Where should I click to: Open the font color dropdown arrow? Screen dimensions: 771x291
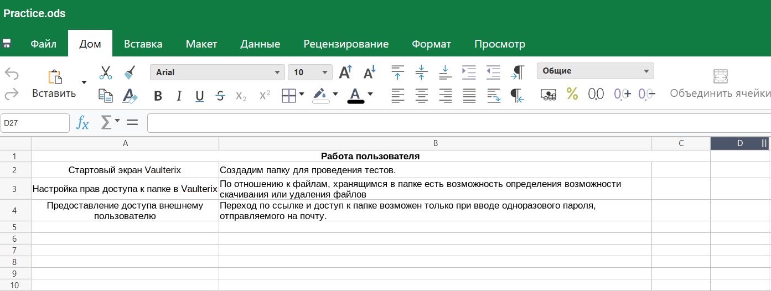tap(370, 94)
